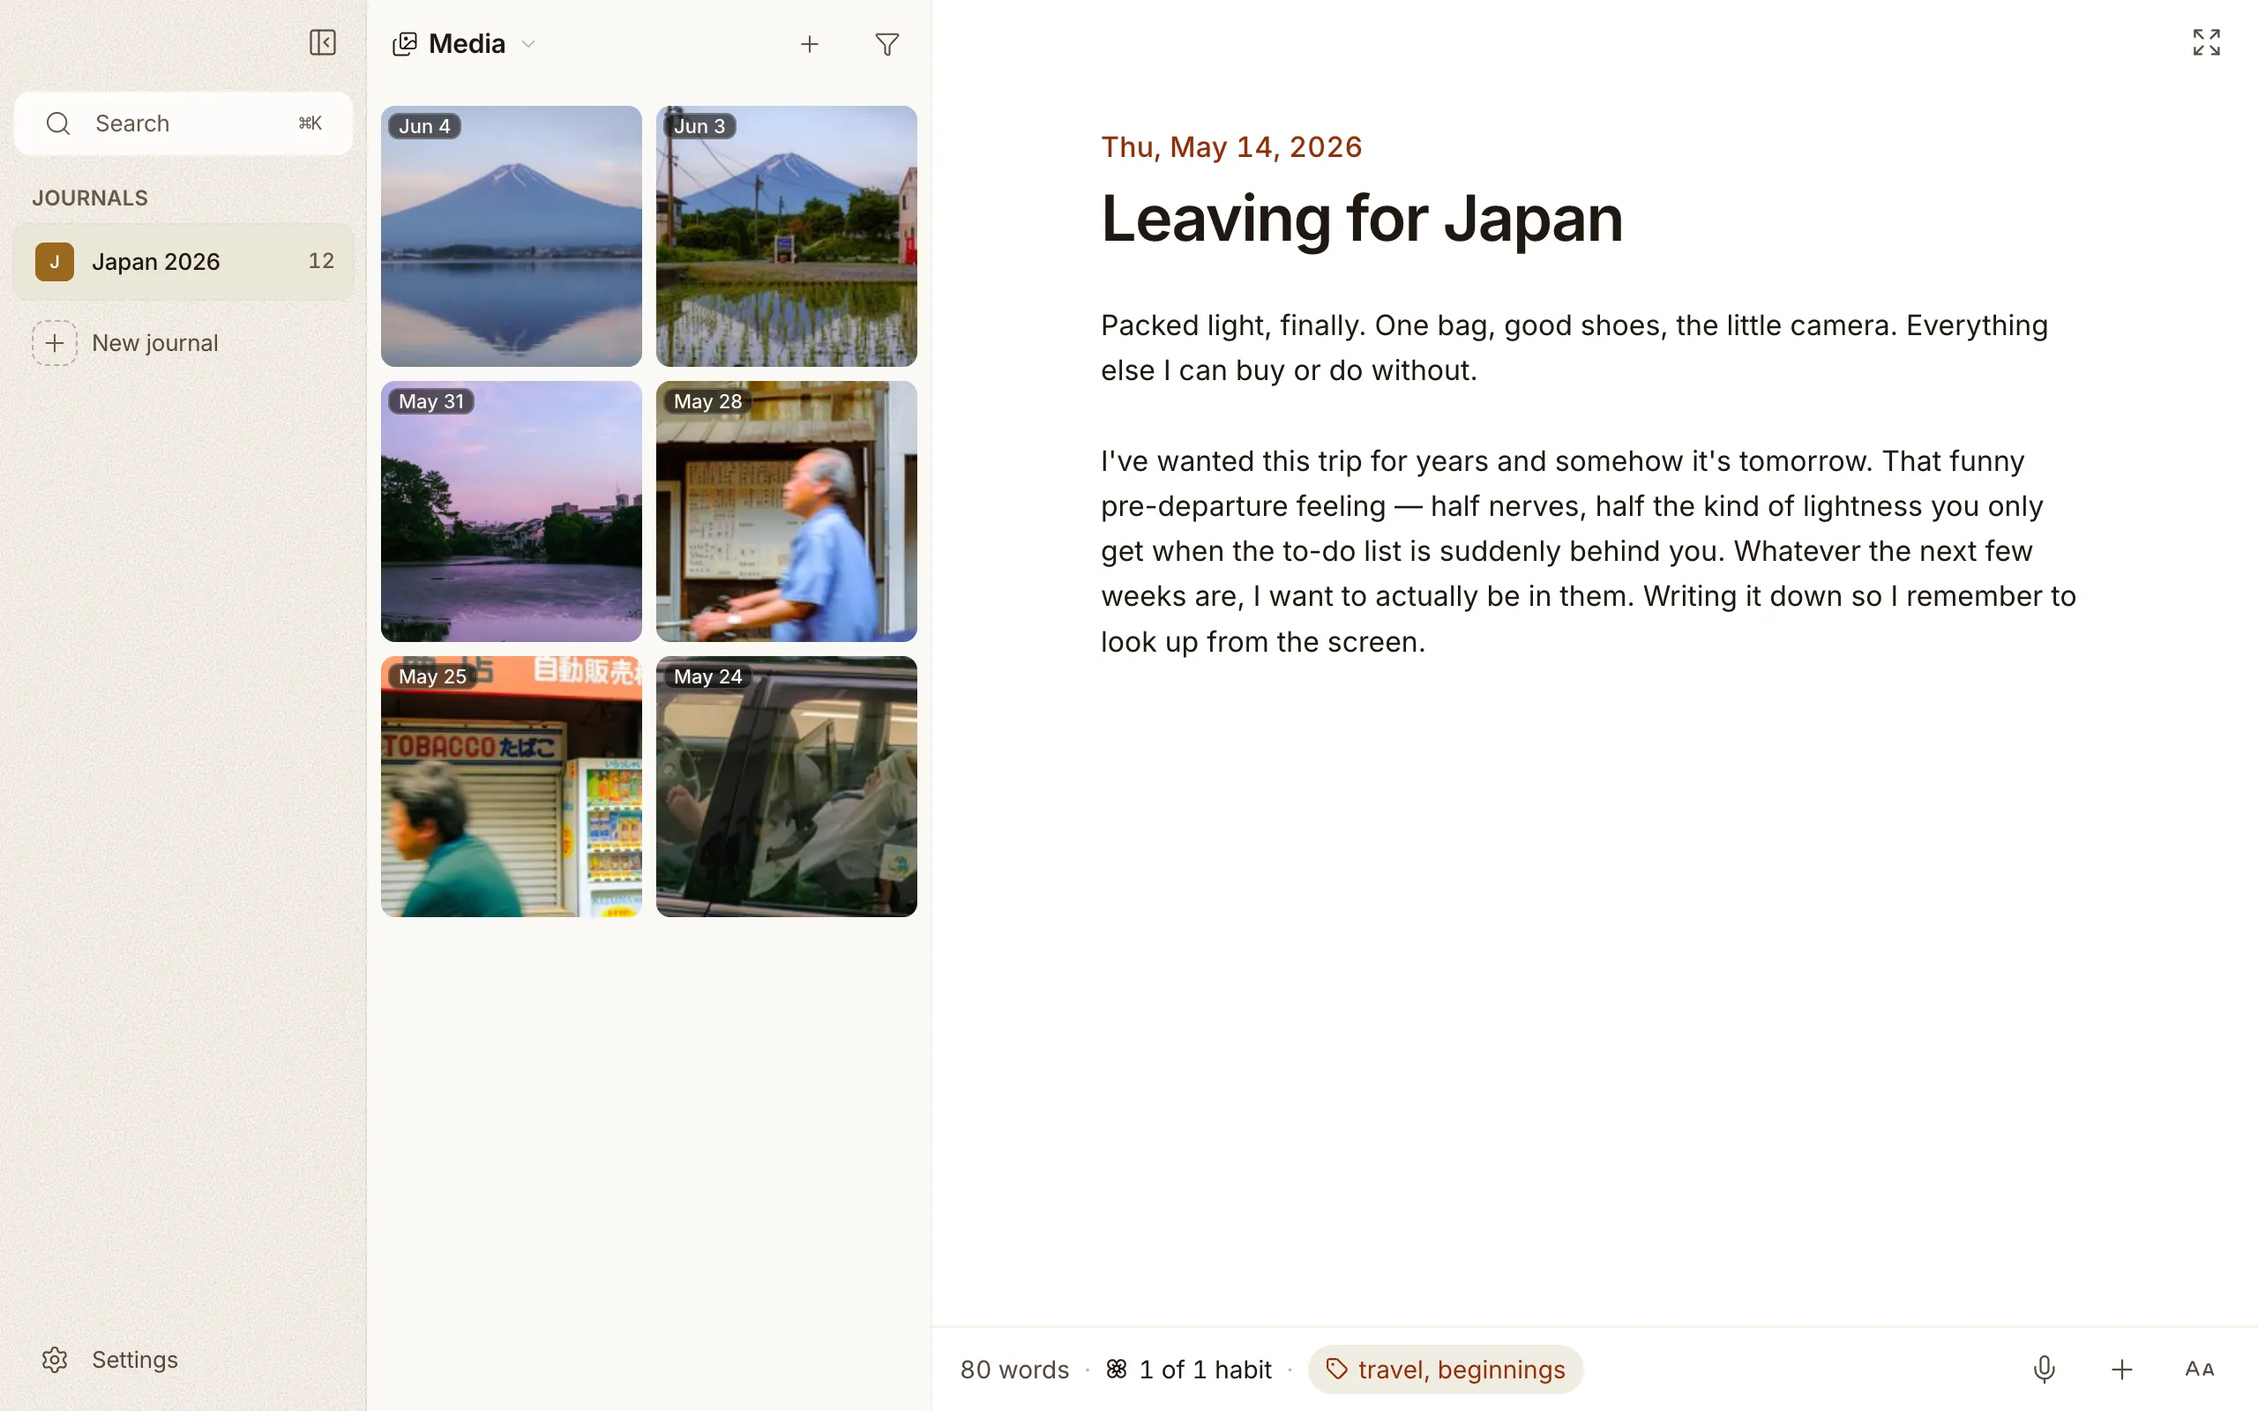This screenshot has height=1411, width=2258.
Task: Click the JOURNALS section heading
Action: pos(90,198)
